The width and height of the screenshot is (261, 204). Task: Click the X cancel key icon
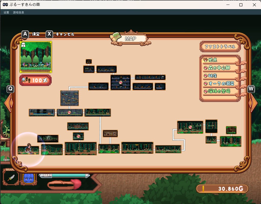[x=49, y=34]
